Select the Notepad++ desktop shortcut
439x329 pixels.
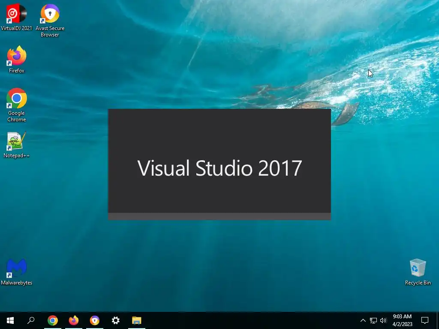[x=17, y=145]
